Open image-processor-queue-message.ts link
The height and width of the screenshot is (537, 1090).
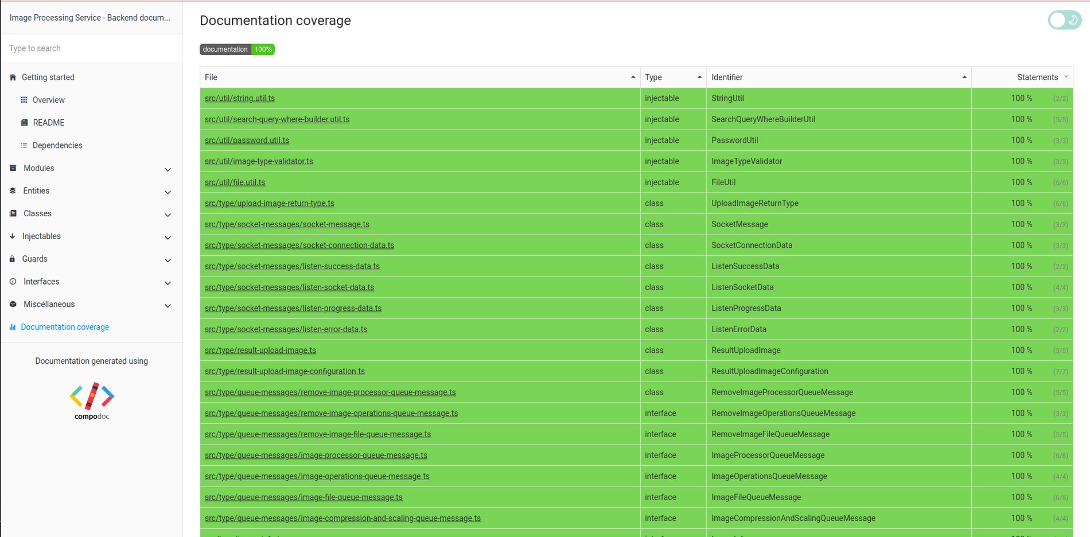click(316, 456)
